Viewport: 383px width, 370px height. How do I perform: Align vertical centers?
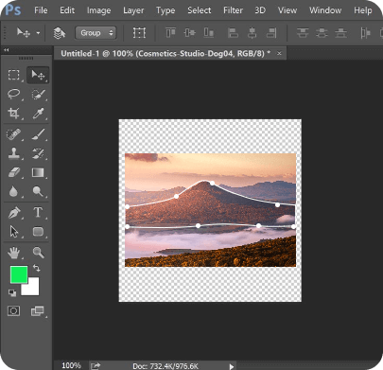[189, 33]
